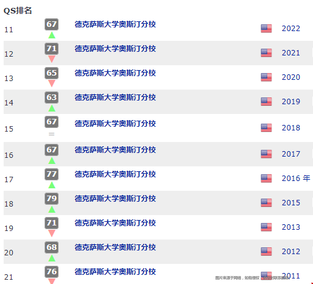
Task: Click row number 11
Action: pyautogui.click(x=9, y=30)
